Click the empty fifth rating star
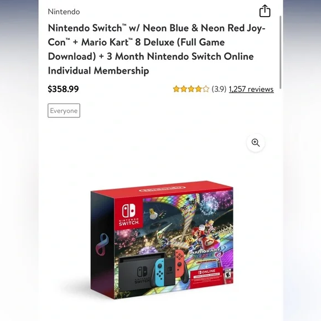The image size is (321, 321). (206, 89)
